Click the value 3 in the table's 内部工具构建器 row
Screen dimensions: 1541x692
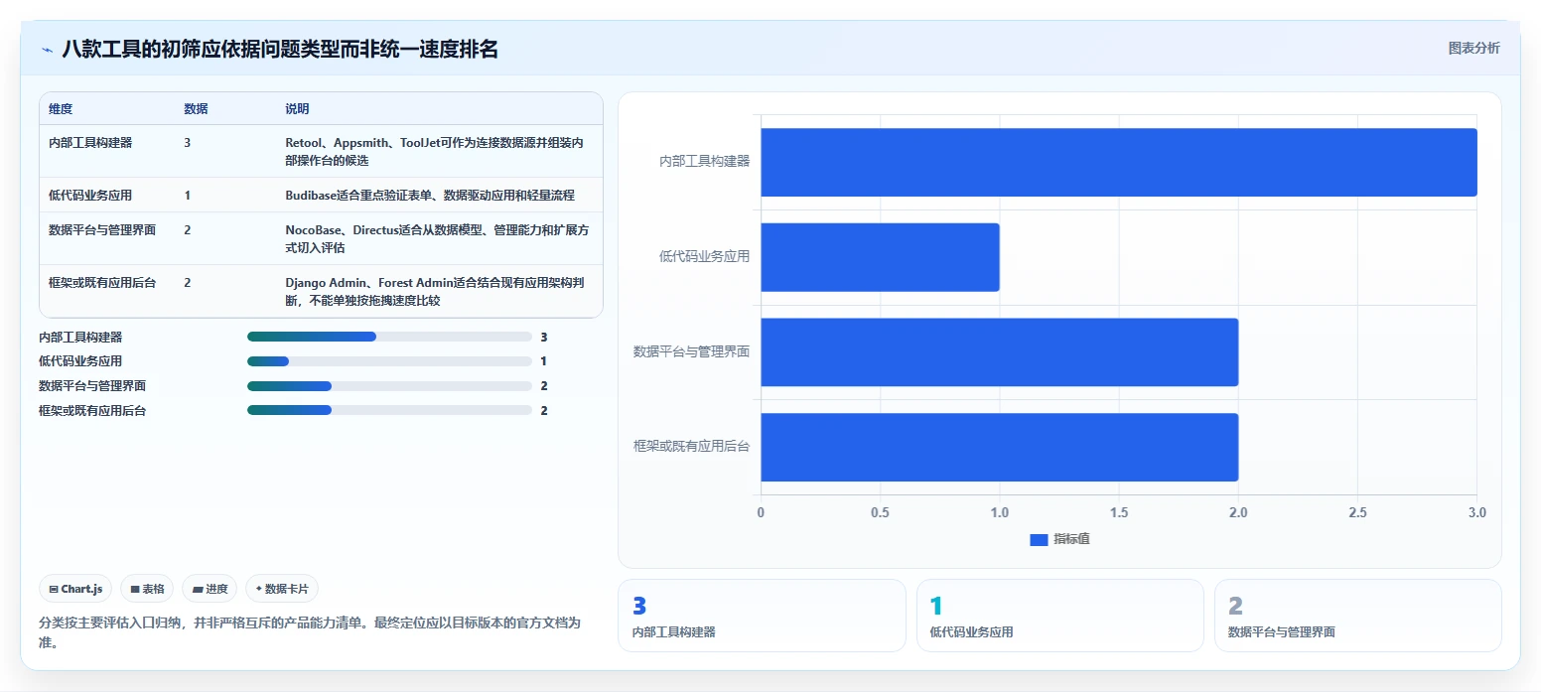click(188, 143)
